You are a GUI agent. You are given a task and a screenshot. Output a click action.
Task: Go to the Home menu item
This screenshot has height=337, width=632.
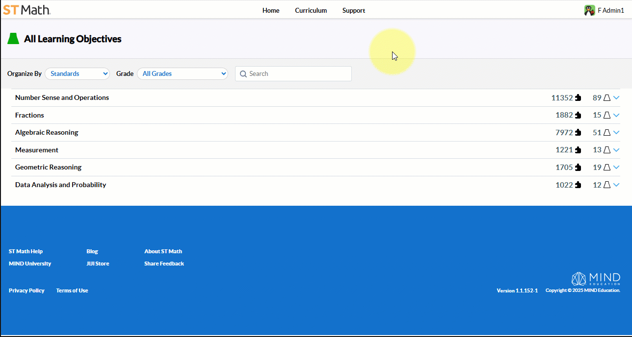coord(271,10)
